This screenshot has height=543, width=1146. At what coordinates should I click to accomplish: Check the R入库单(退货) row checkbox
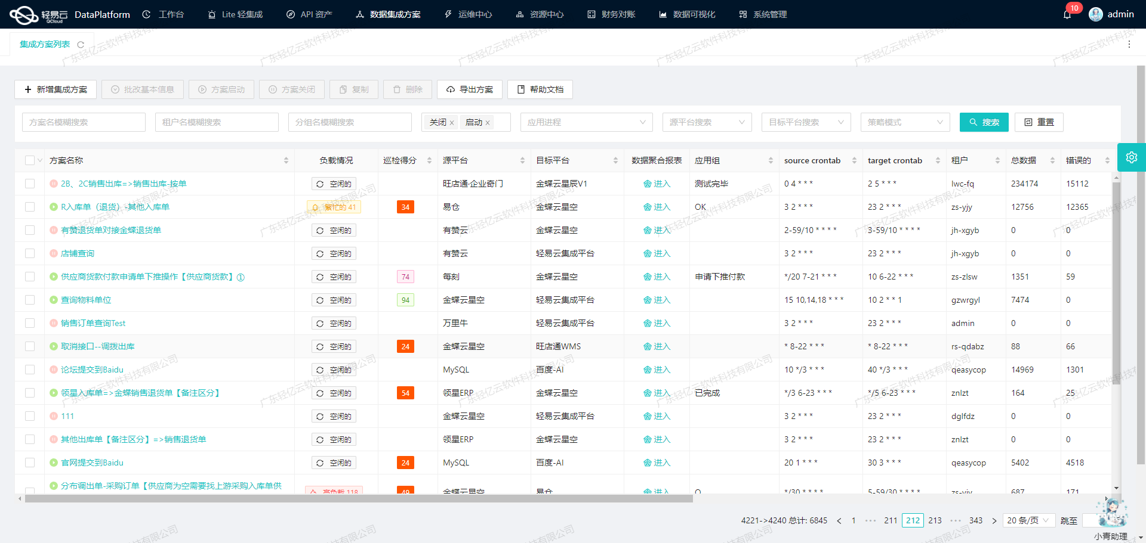pos(30,207)
